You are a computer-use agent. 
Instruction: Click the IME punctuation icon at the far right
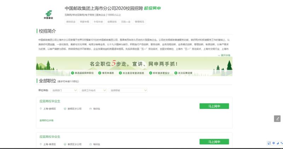[x=281, y=143]
